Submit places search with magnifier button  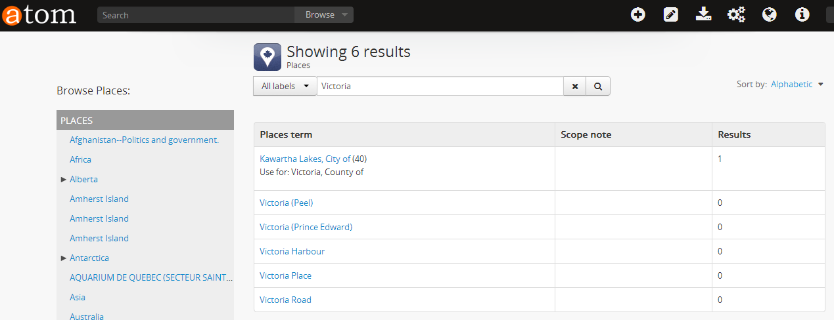click(598, 86)
